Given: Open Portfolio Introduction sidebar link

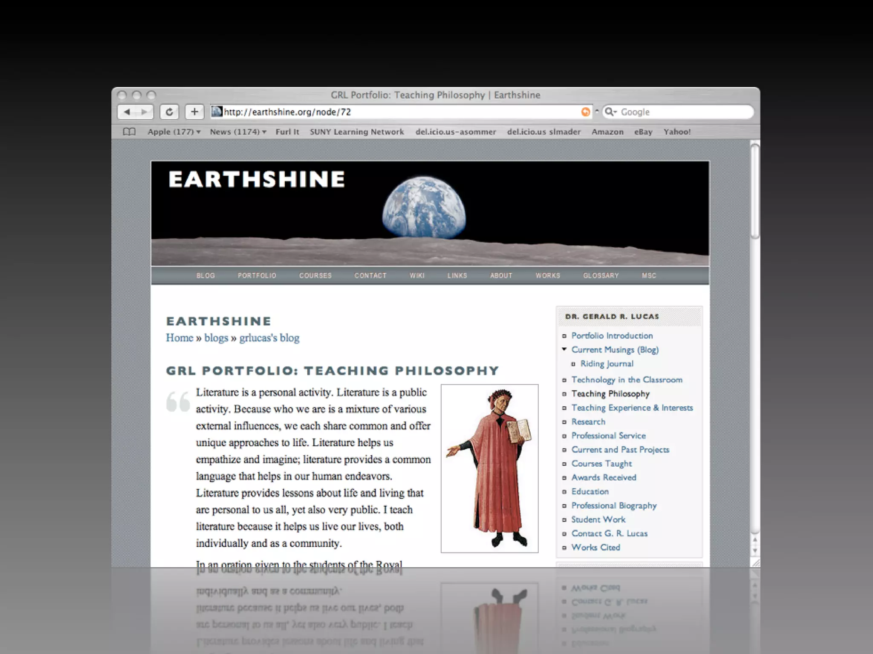Looking at the screenshot, I should tap(612, 336).
